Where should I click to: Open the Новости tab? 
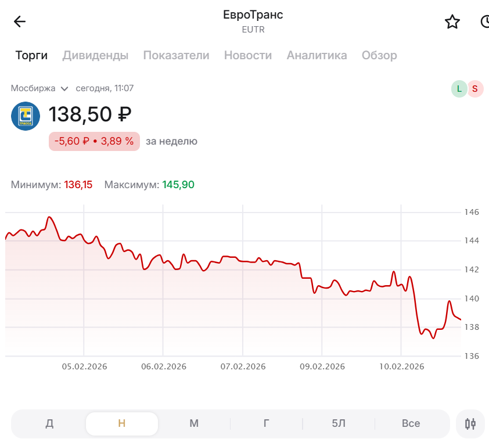pyautogui.click(x=248, y=55)
